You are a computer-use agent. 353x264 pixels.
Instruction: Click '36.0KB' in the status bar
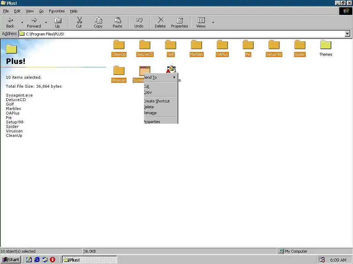pos(90,251)
